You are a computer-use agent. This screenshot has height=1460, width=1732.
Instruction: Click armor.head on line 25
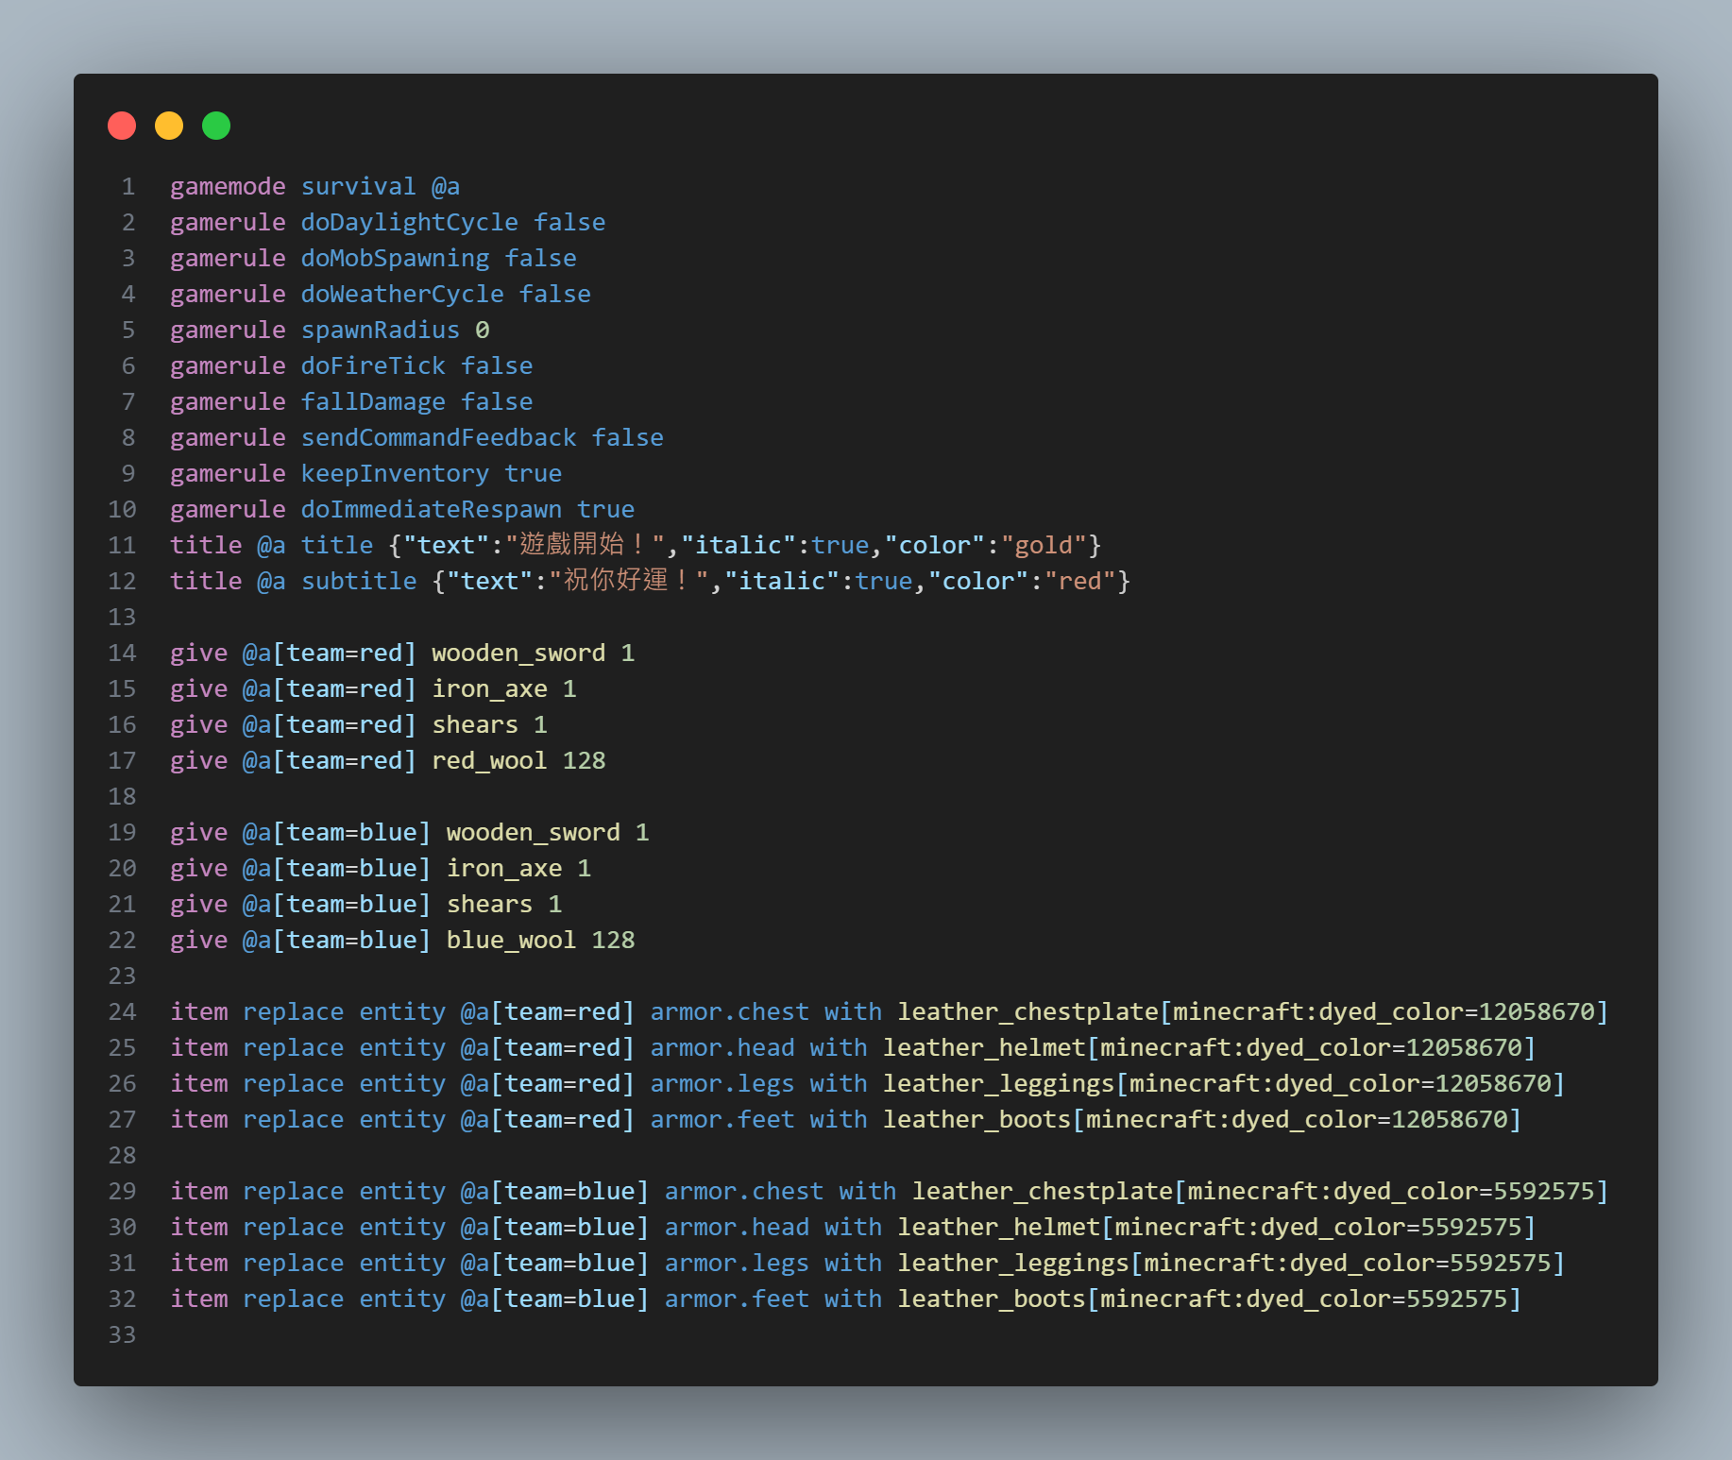pos(722,1048)
